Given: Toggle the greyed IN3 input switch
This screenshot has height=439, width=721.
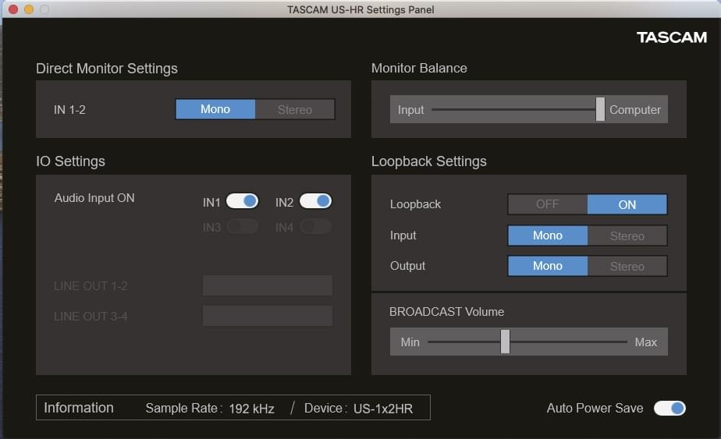Looking at the screenshot, I should click(x=242, y=227).
